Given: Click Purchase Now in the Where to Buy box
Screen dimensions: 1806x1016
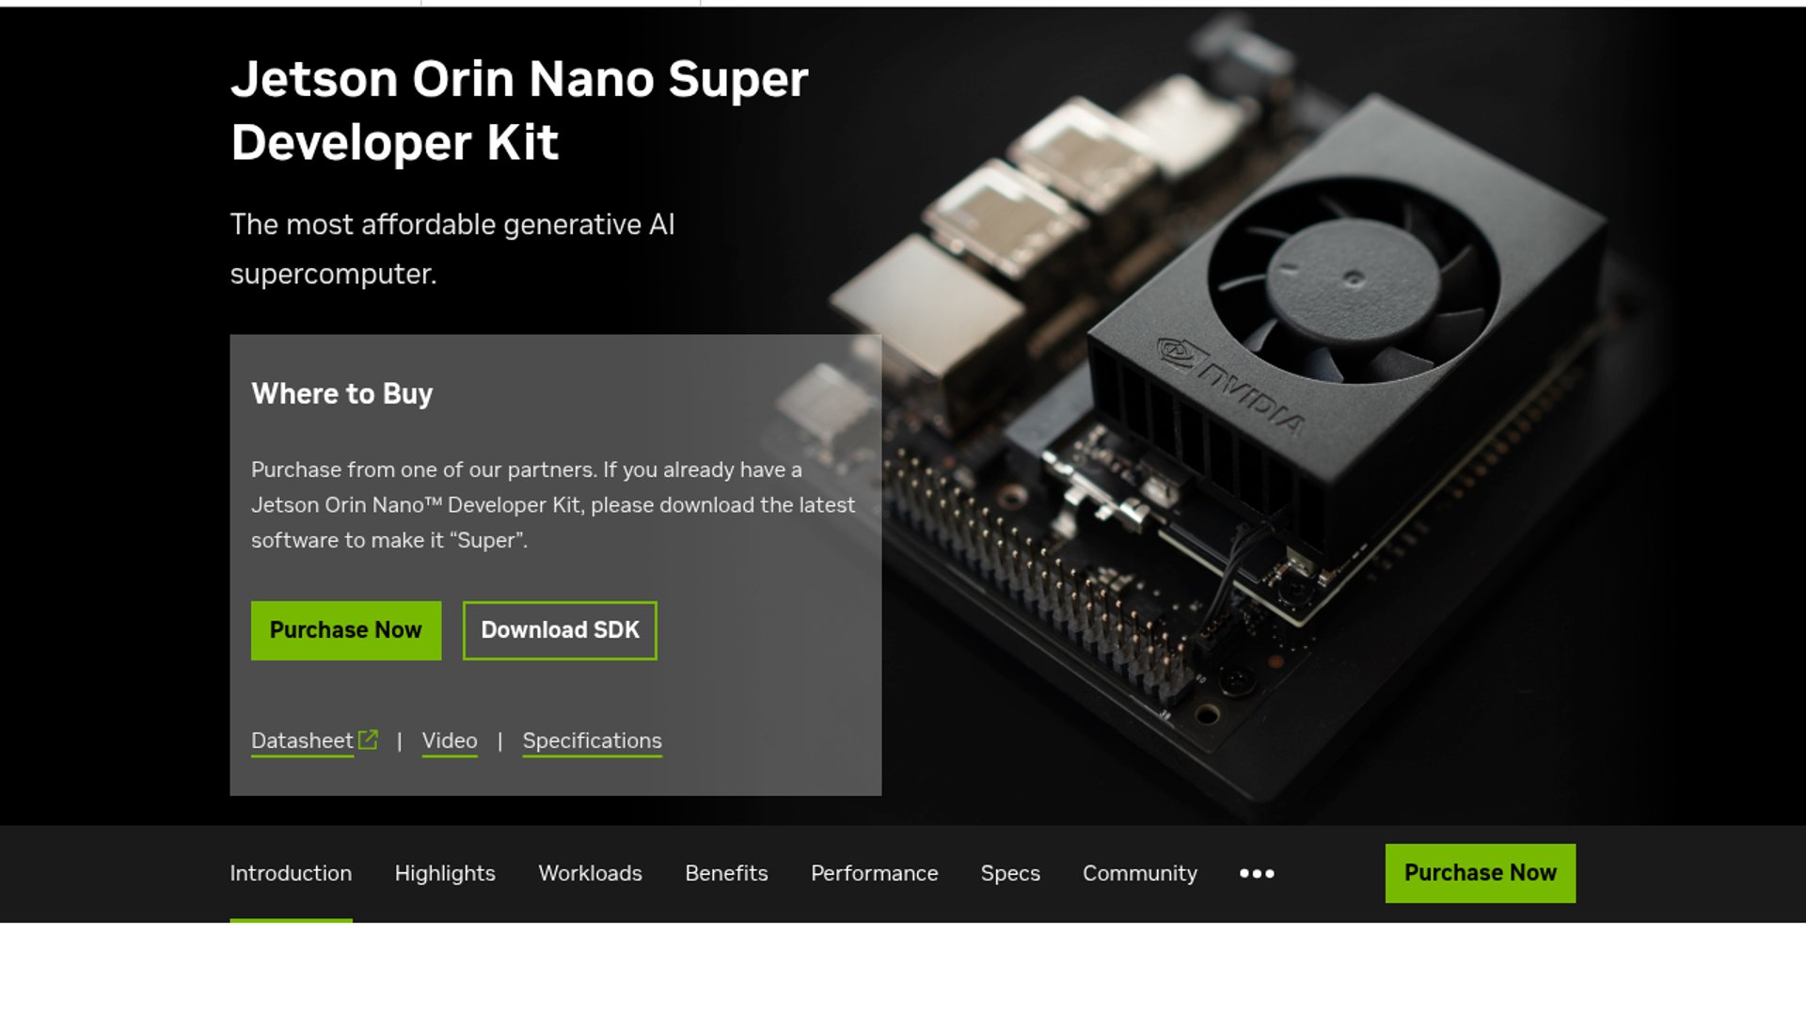Looking at the screenshot, I should point(346,630).
